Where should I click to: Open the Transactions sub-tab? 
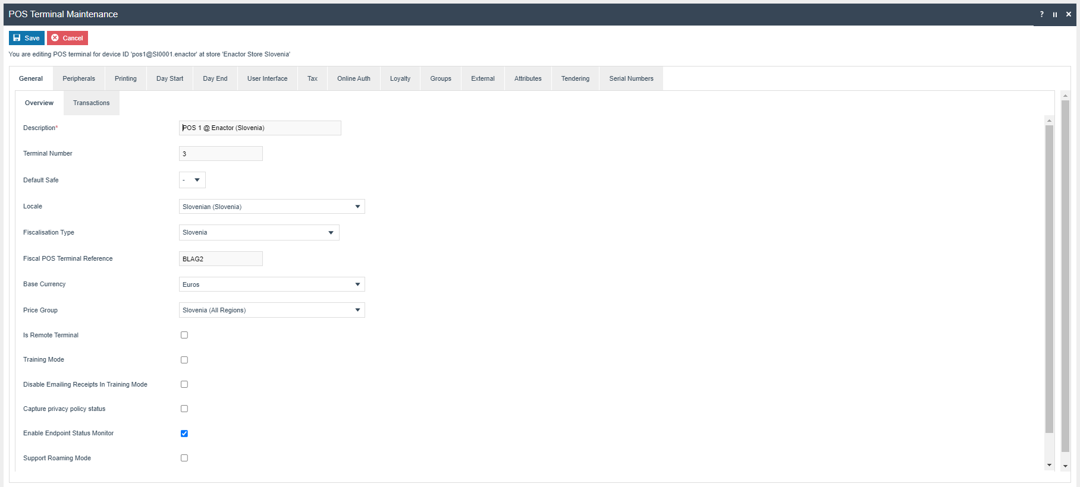(91, 103)
